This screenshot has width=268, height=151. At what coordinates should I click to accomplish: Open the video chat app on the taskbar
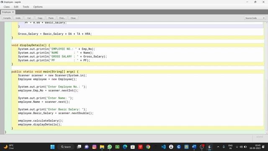pos(87,147)
